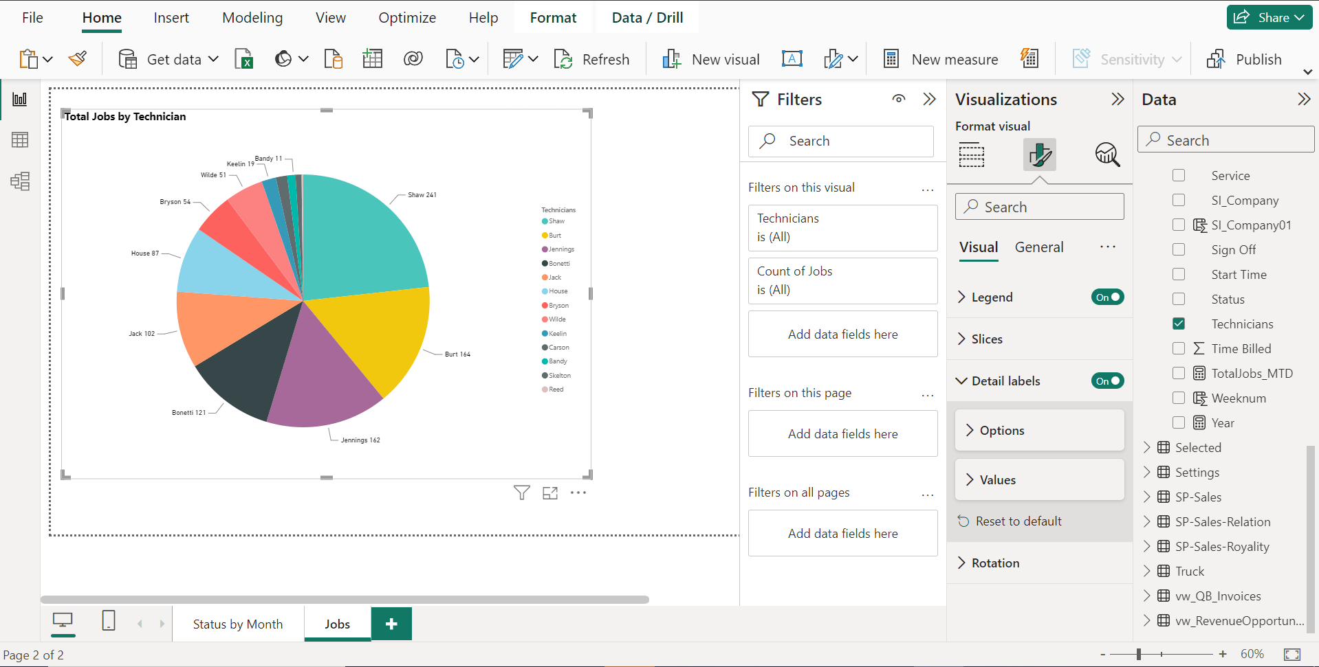Expand the Selected table
The height and width of the screenshot is (667, 1319).
pyautogui.click(x=1146, y=447)
